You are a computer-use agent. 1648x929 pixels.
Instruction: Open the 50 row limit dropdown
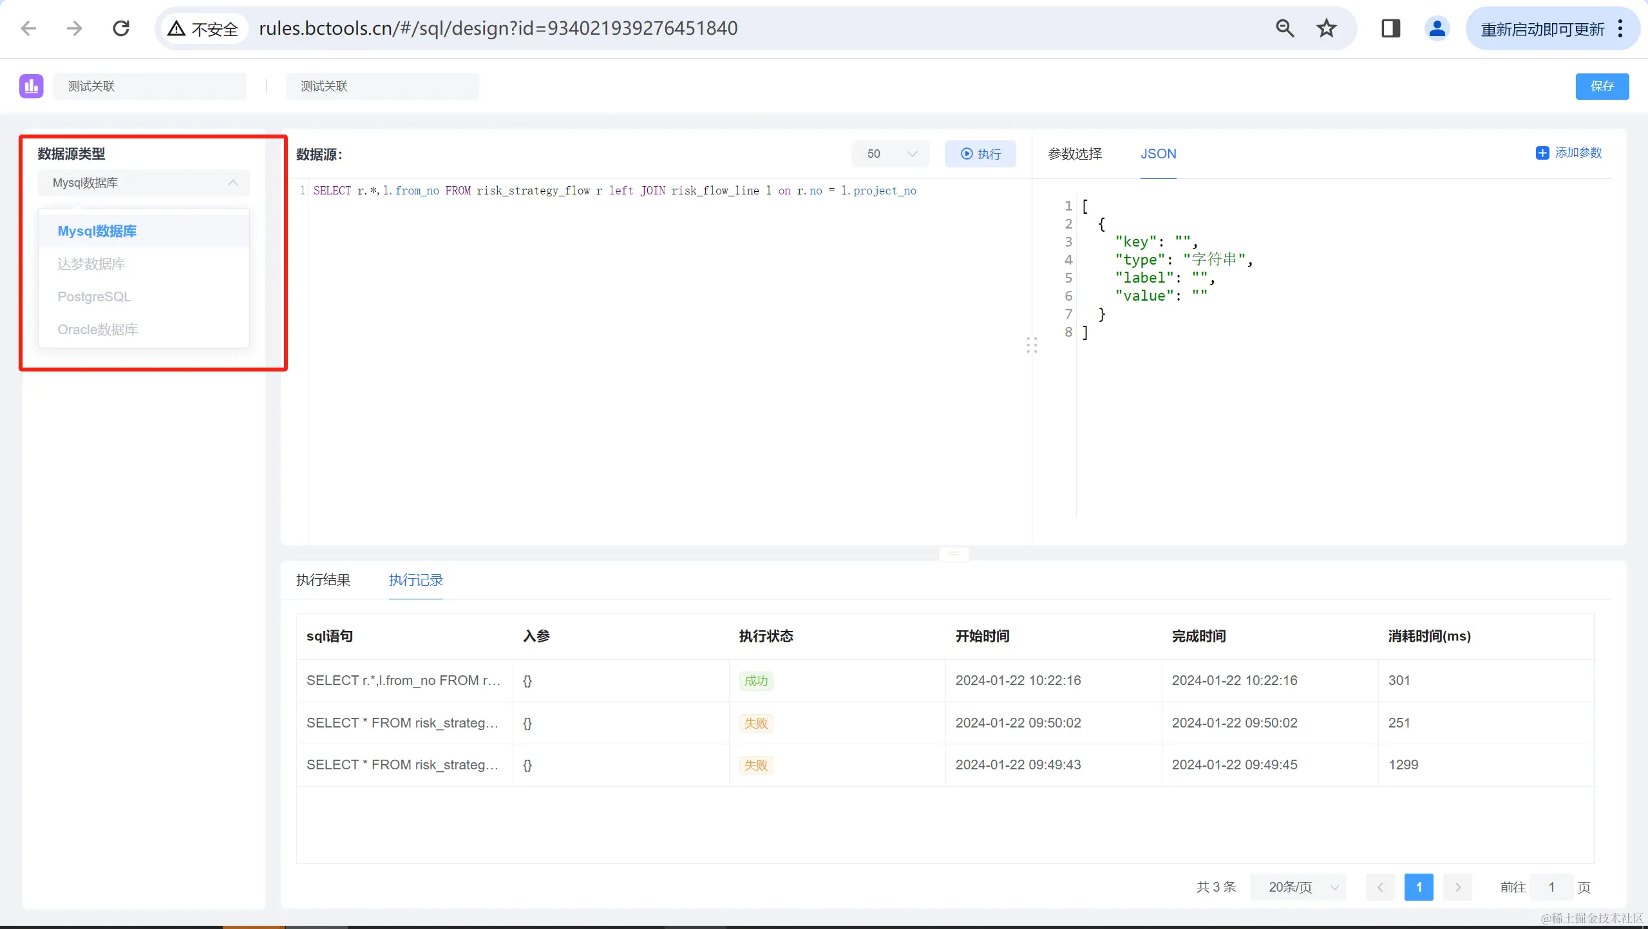pos(891,154)
